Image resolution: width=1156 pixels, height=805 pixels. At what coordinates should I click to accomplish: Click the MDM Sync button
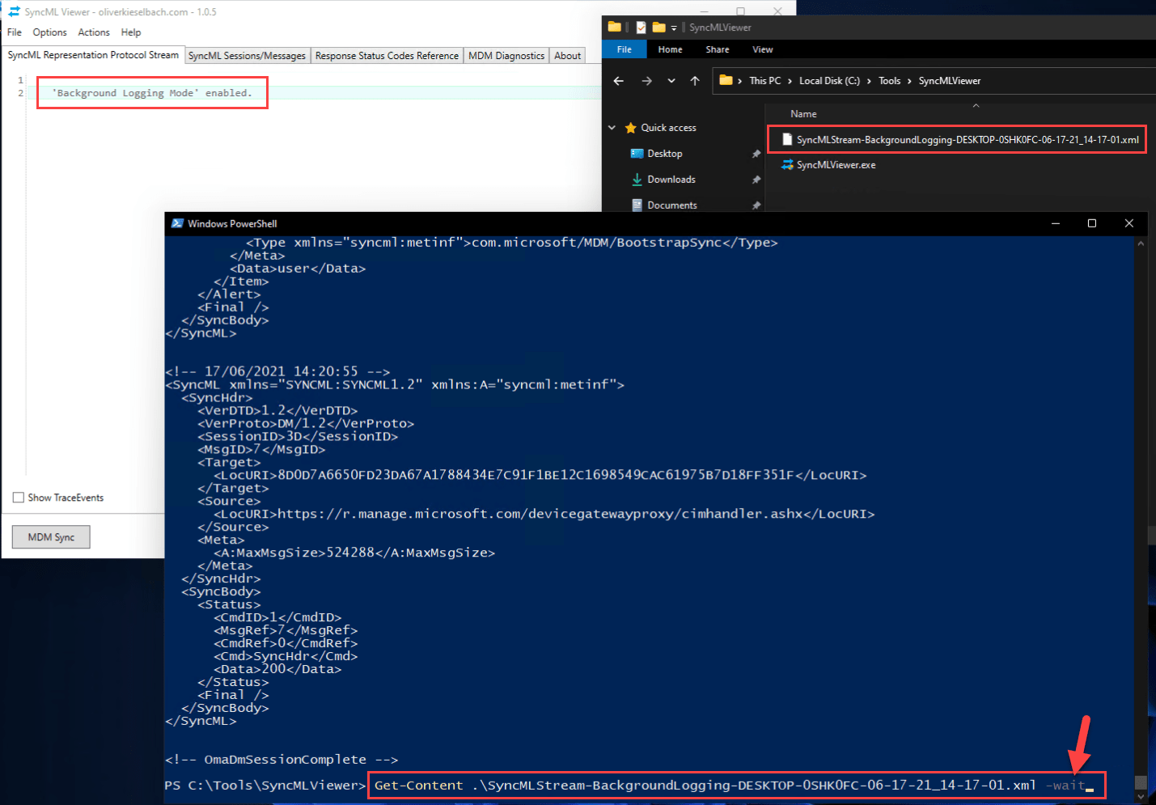coord(51,537)
